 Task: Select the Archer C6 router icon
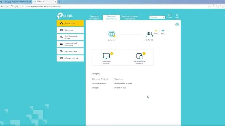[x=149, y=35]
